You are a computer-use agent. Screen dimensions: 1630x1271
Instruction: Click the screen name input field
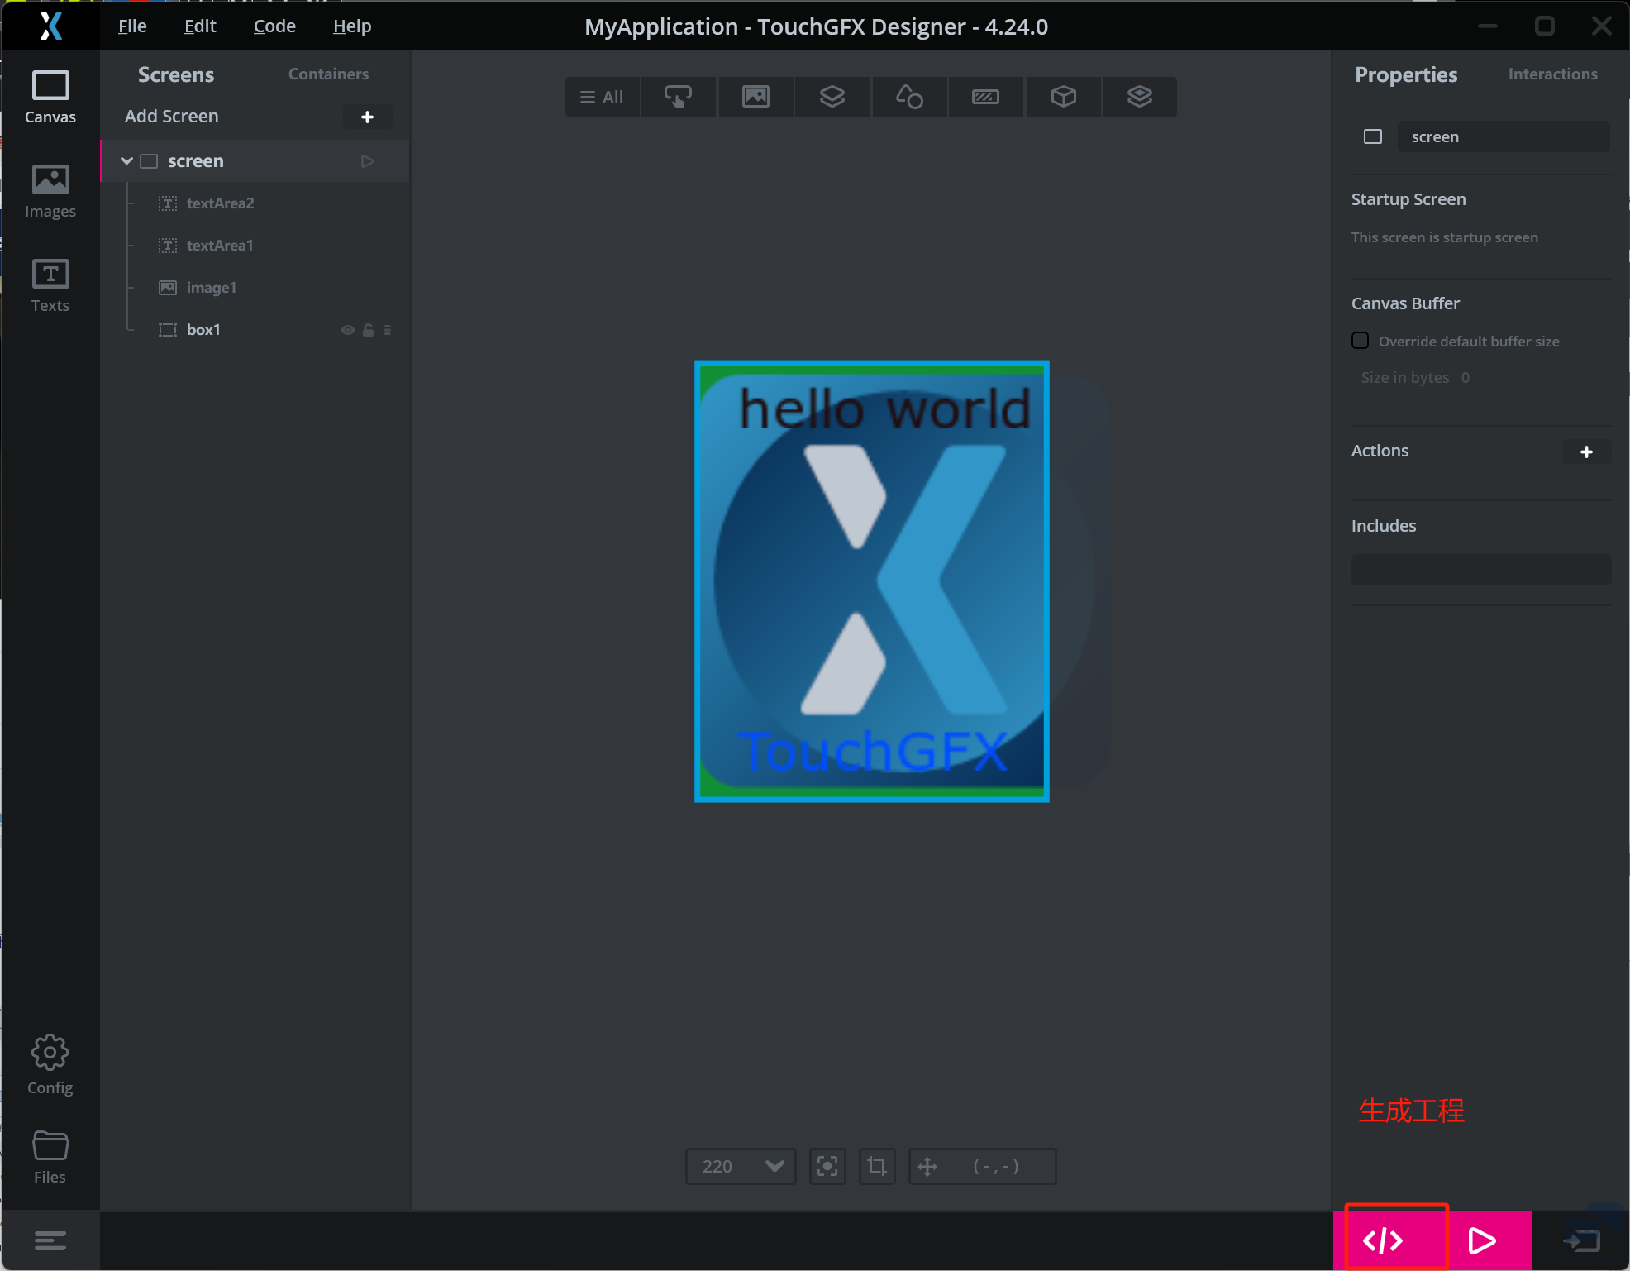(x=1503, y=136)
